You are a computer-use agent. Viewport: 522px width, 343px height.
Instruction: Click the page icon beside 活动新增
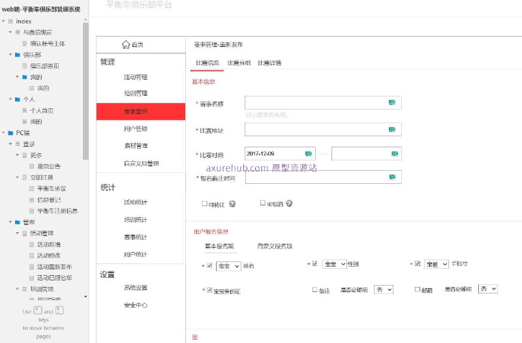coord(31,244)
